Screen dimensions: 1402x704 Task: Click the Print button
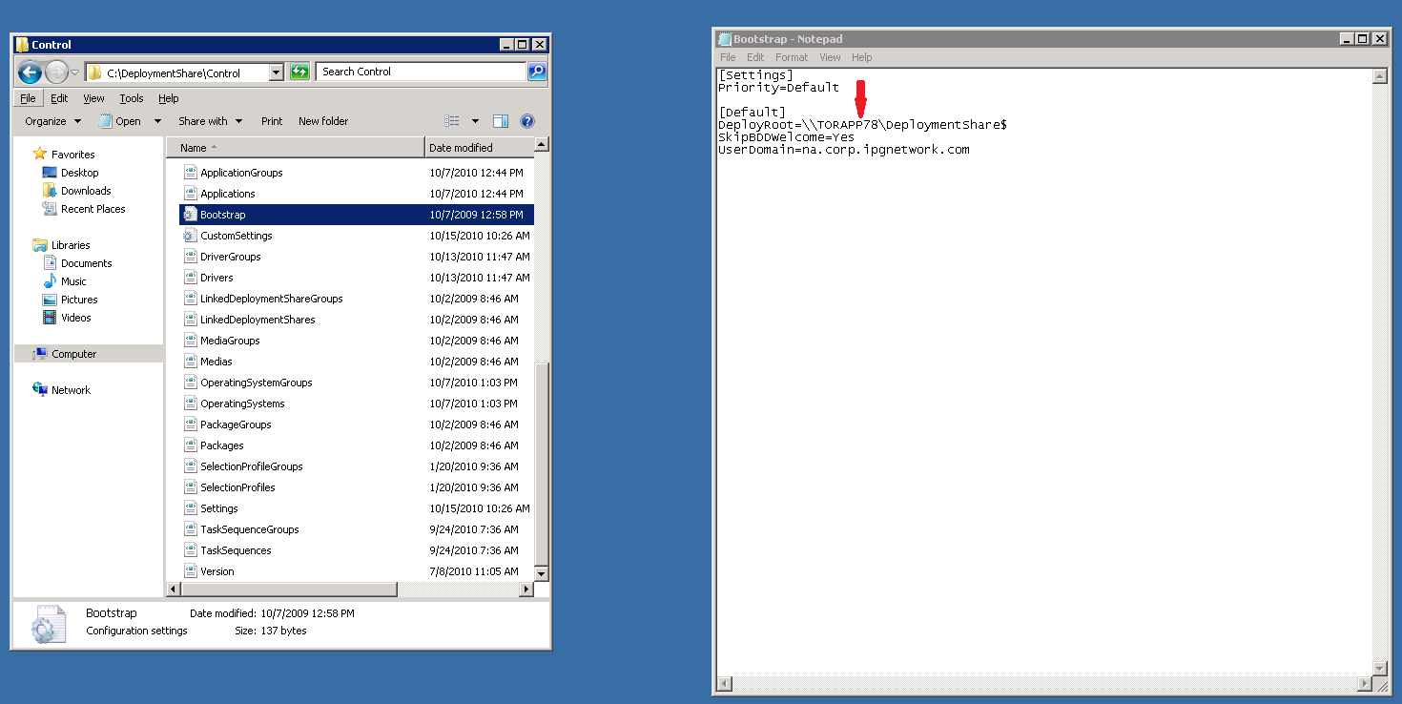pyautogui.click(x=272, y=120)
